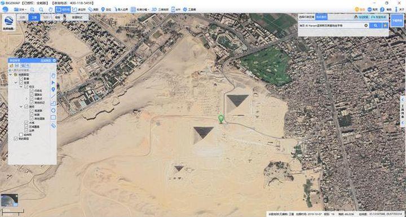The image size is (406, 217).
Task: Open the 标准分幅 grid dropdown in toolbar
Action: 140,10
